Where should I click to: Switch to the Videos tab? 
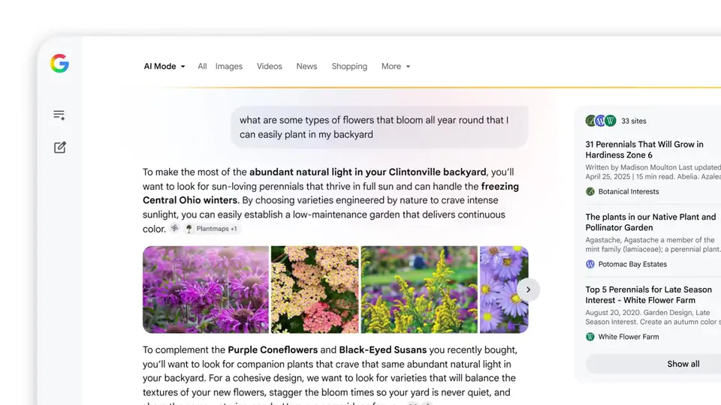269,66
